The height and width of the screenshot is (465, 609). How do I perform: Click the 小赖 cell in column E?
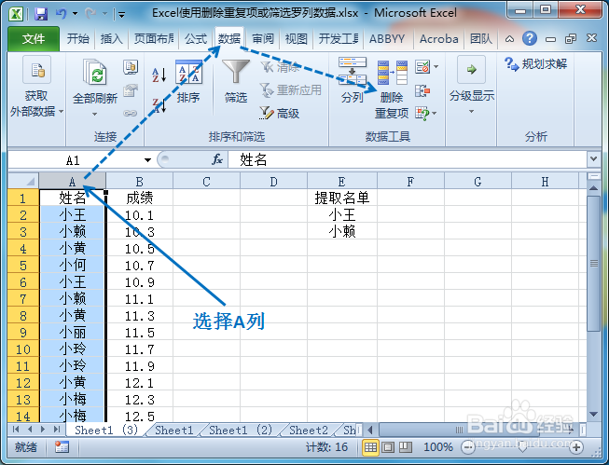pyautogui.click(x=341, y=232)
